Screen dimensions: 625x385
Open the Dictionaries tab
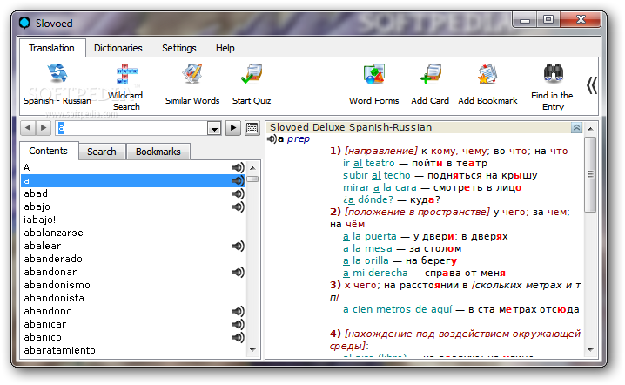click(118, 48)
